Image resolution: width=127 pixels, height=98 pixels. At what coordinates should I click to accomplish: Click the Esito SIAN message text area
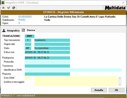point(76,81)
